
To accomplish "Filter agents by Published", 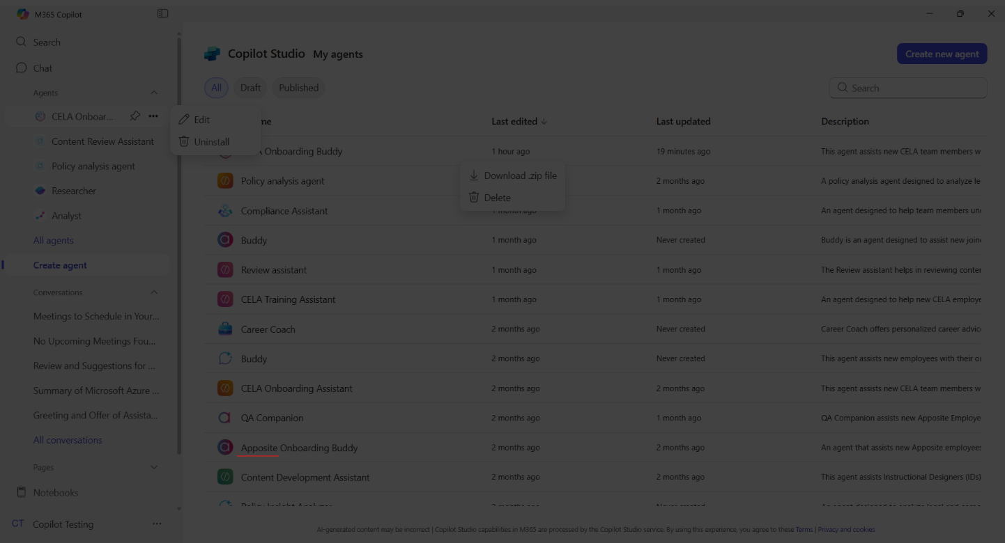I will pyautogui.click(x=299, y=88).
